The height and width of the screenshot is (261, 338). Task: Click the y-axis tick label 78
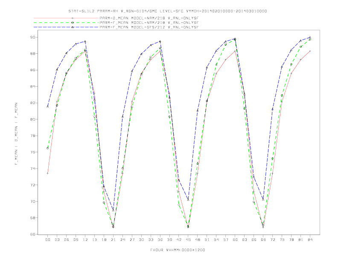tap(32, 136)
